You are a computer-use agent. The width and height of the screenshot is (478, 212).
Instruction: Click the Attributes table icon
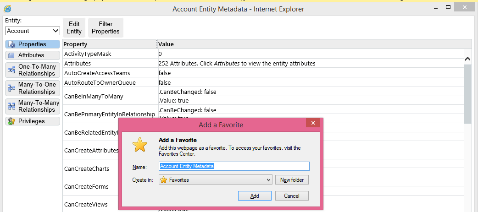pyautogui.click(x=12, y=55)
